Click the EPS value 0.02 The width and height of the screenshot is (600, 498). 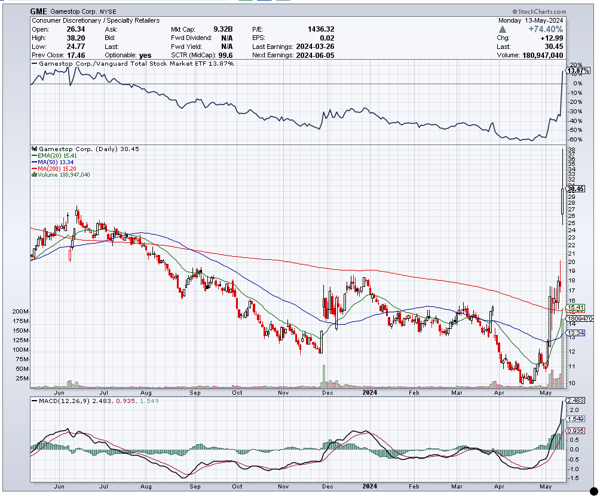click(327, 38)
